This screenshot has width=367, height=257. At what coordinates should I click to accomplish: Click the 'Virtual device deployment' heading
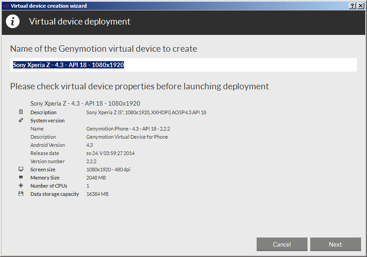(x=79, y=21)
